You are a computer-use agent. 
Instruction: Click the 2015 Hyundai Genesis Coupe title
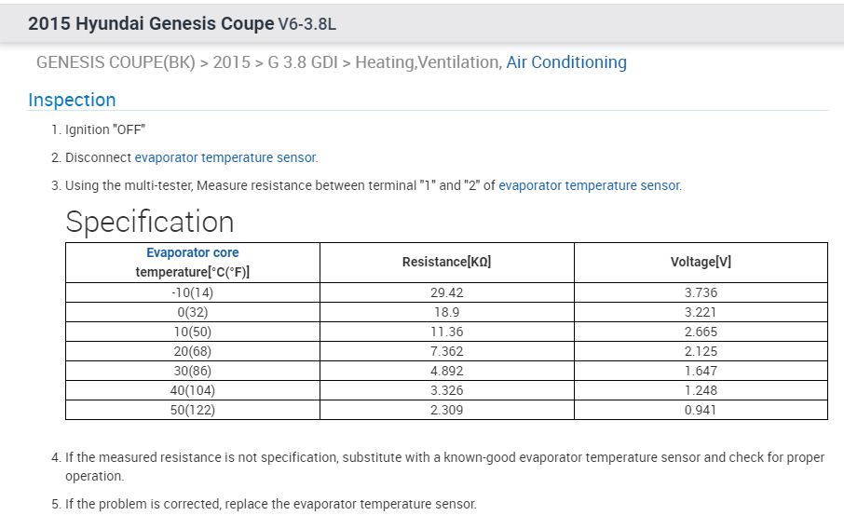151,23
